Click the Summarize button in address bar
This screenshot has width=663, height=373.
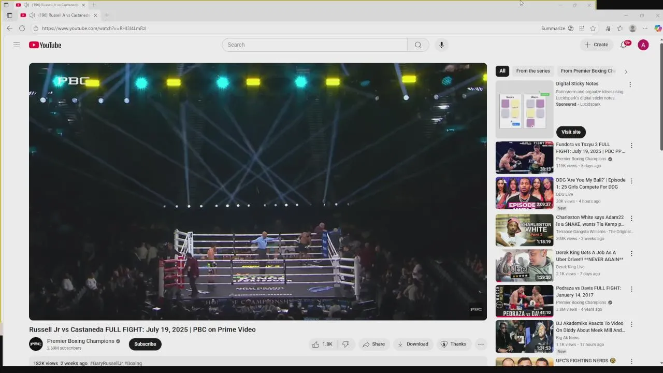point(553,28)
